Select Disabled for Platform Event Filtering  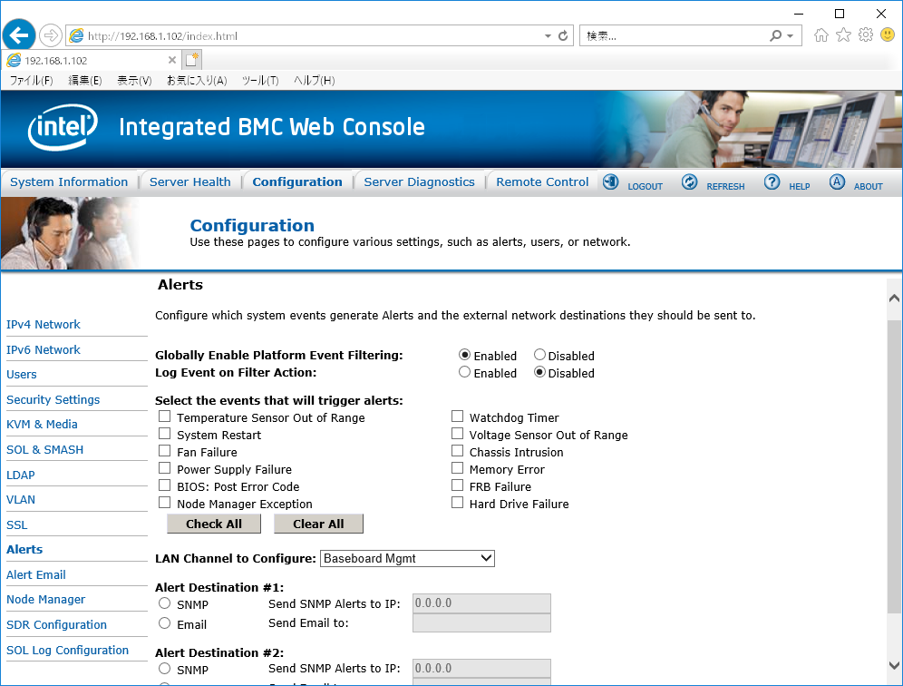[539, 355]
